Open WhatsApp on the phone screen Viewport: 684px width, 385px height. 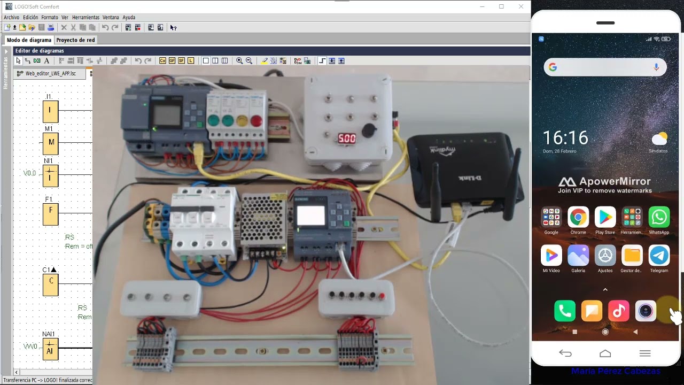pyautogui.click(x=659, y=218)
